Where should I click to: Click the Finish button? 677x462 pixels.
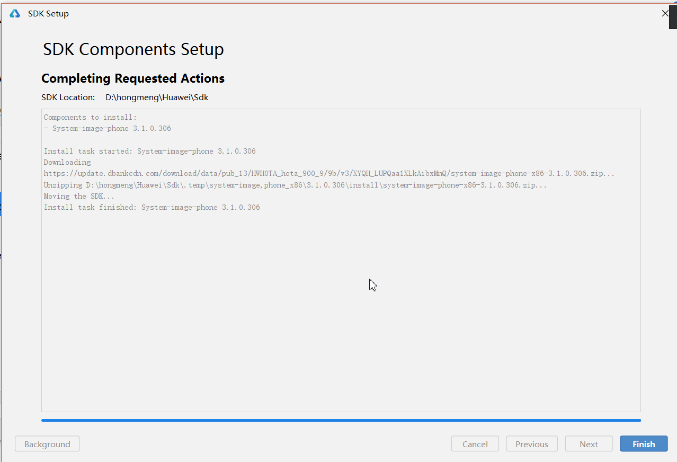644,444
